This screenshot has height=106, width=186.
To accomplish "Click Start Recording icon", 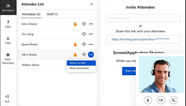I will tap(8, 55).
